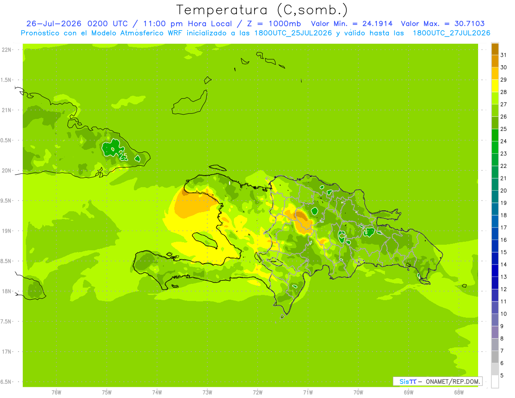515x398 pixels.
Task: Click the '9.5N' latitude label
Action: pyautogui.click(x=6, y=201)
